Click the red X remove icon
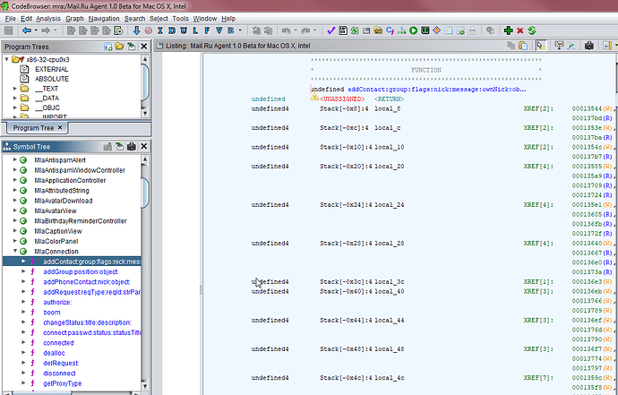This screenshot has height=395, width=618. 520,30
